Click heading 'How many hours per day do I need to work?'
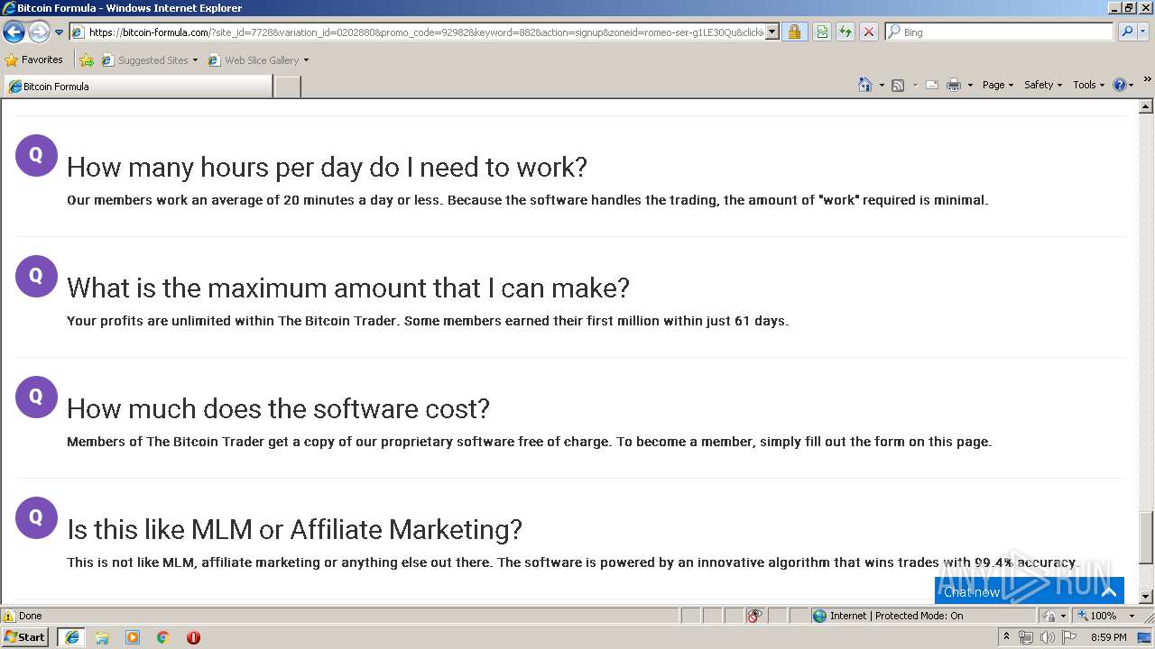Screen dimensions: 1155x649 click(327, 168)
